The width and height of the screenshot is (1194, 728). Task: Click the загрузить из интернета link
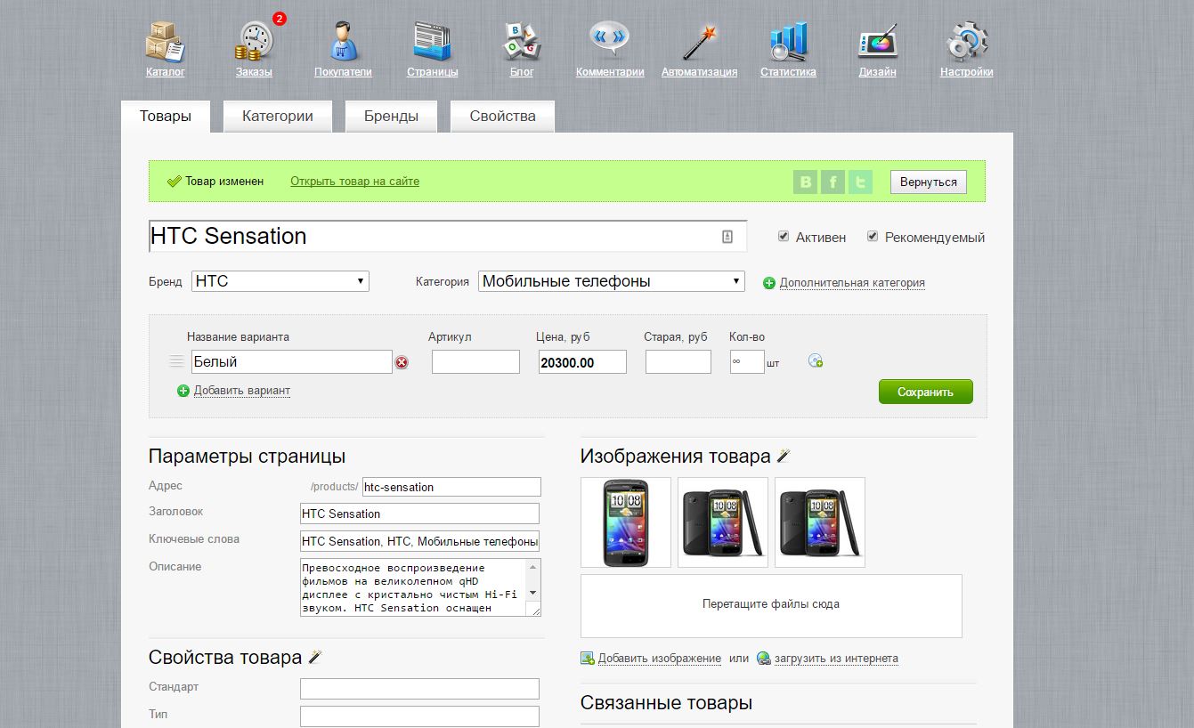[x=836, y=659]
